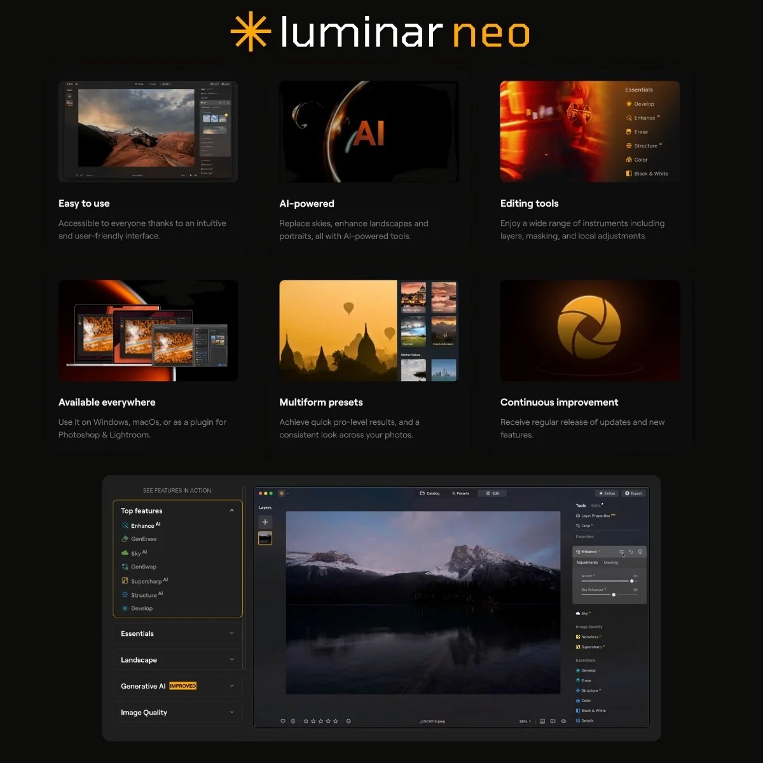Screen dimensions: 763x763
Task: Open the Masking tab in Enhance panel
Action: tap(612, 563)
